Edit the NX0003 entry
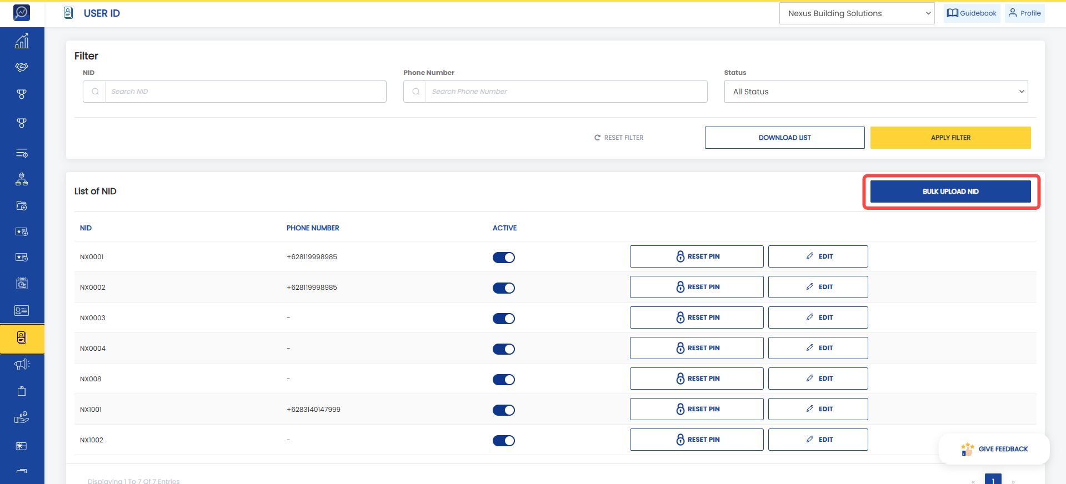 point(818,317)
